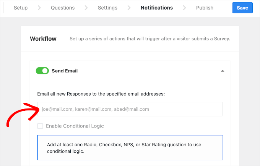The height and width of the screenshot is (166, 260).
Task: Focus the email addresses input field
Action: [130, 109]
